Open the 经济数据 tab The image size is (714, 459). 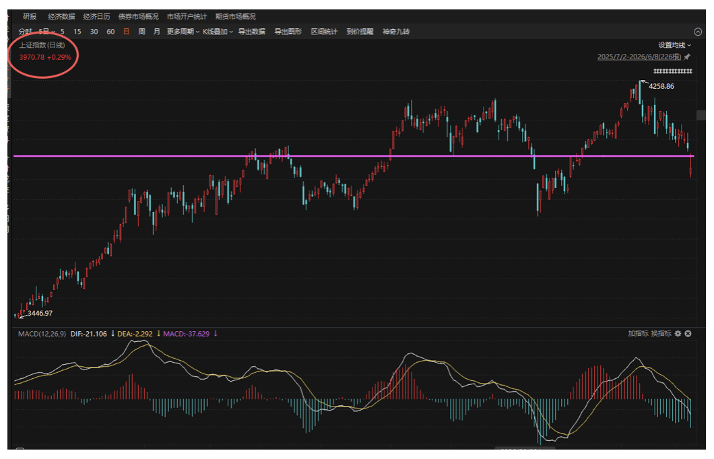[x=61, y=16]
